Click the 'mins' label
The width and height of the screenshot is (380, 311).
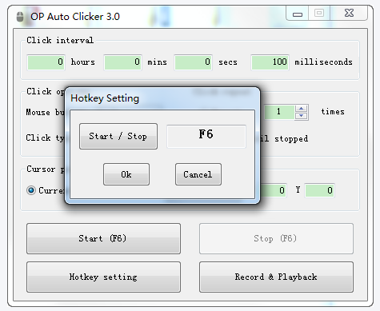(x=158, y=62)
